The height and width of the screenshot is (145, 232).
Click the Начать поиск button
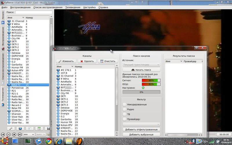141,70
